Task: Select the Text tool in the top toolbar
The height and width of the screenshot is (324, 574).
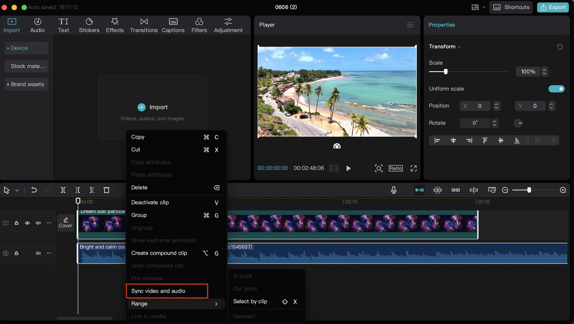Action: 63,25
